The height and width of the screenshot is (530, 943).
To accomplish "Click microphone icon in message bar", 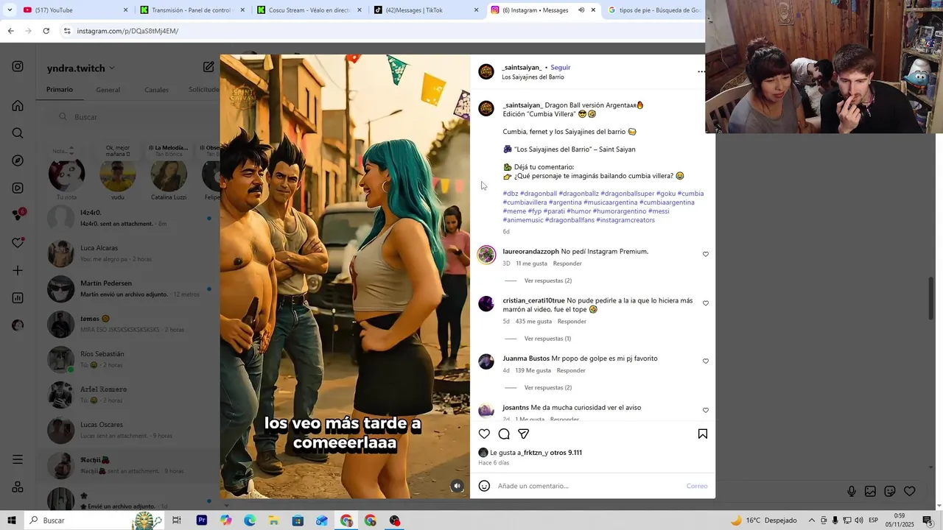I will (x=851, y=491).
